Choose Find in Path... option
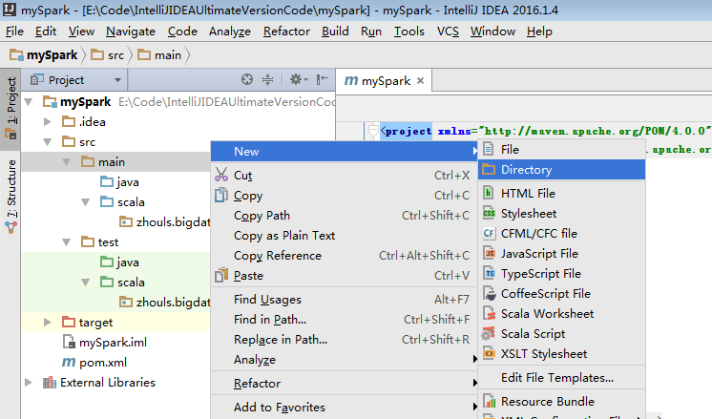 click(345, 319)
